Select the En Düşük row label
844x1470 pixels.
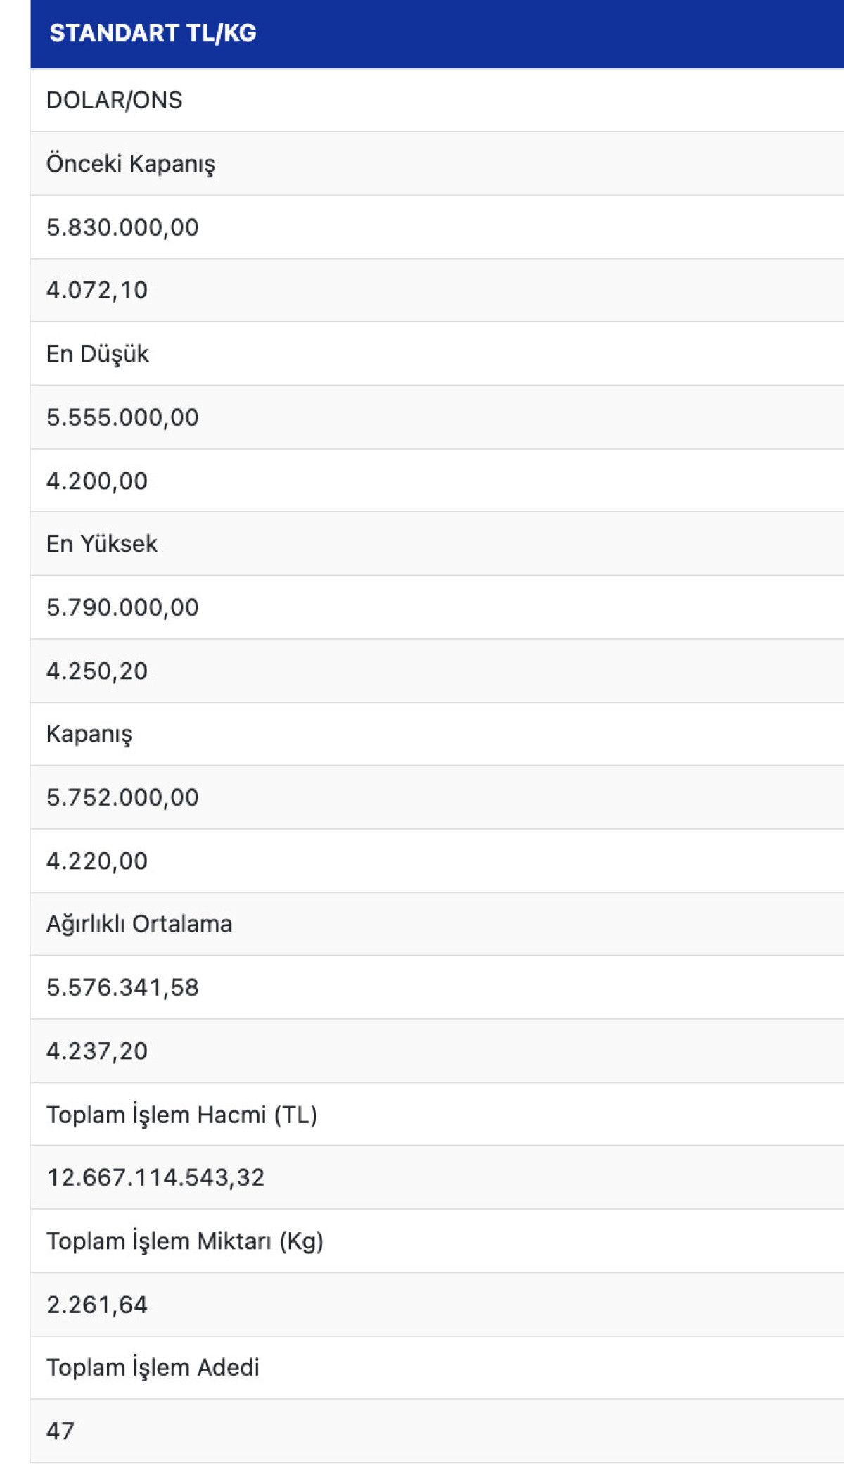(98, 353)
